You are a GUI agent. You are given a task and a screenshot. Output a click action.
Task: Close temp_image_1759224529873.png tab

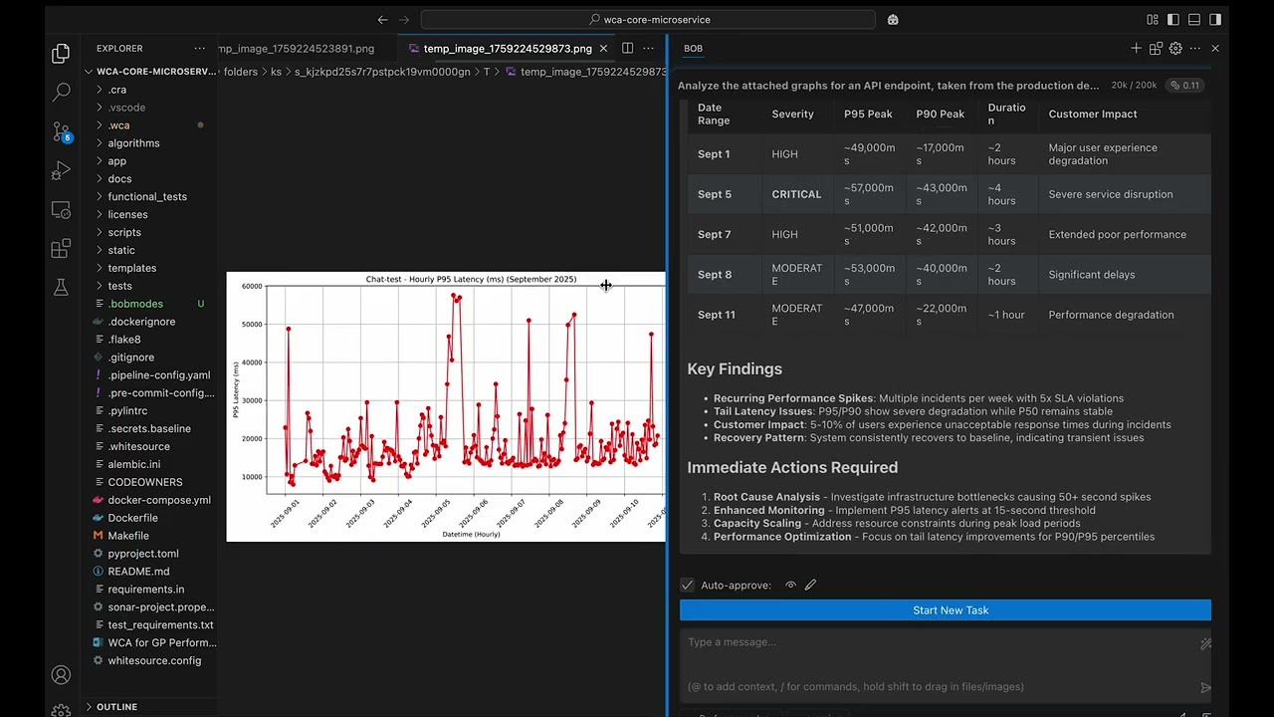pos(603,48)
